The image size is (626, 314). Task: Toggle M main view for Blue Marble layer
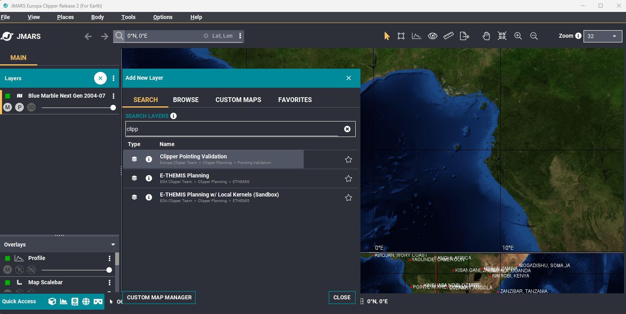pos(8,107)
